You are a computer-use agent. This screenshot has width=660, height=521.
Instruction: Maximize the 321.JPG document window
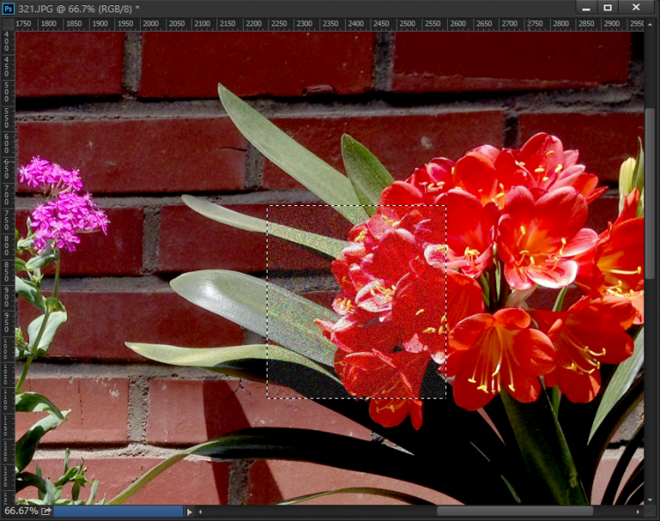point(607,7)
